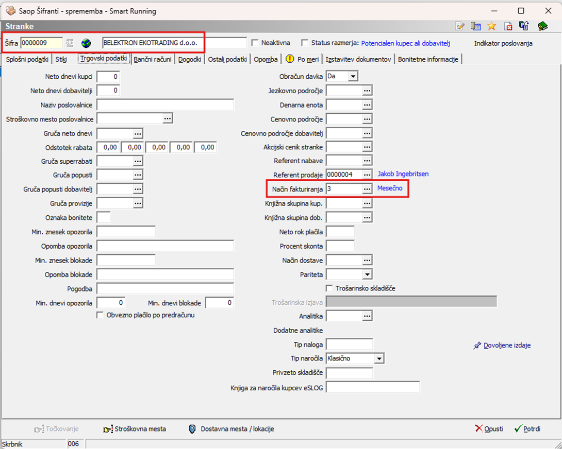Add to favorites with the star icon

(491, 26)
